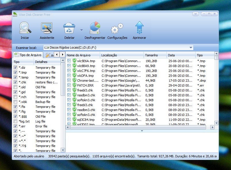The width and height of the screenshot is (231, 170).
Task: Click file type list scroll down arrow
Action: click(63, 150)
